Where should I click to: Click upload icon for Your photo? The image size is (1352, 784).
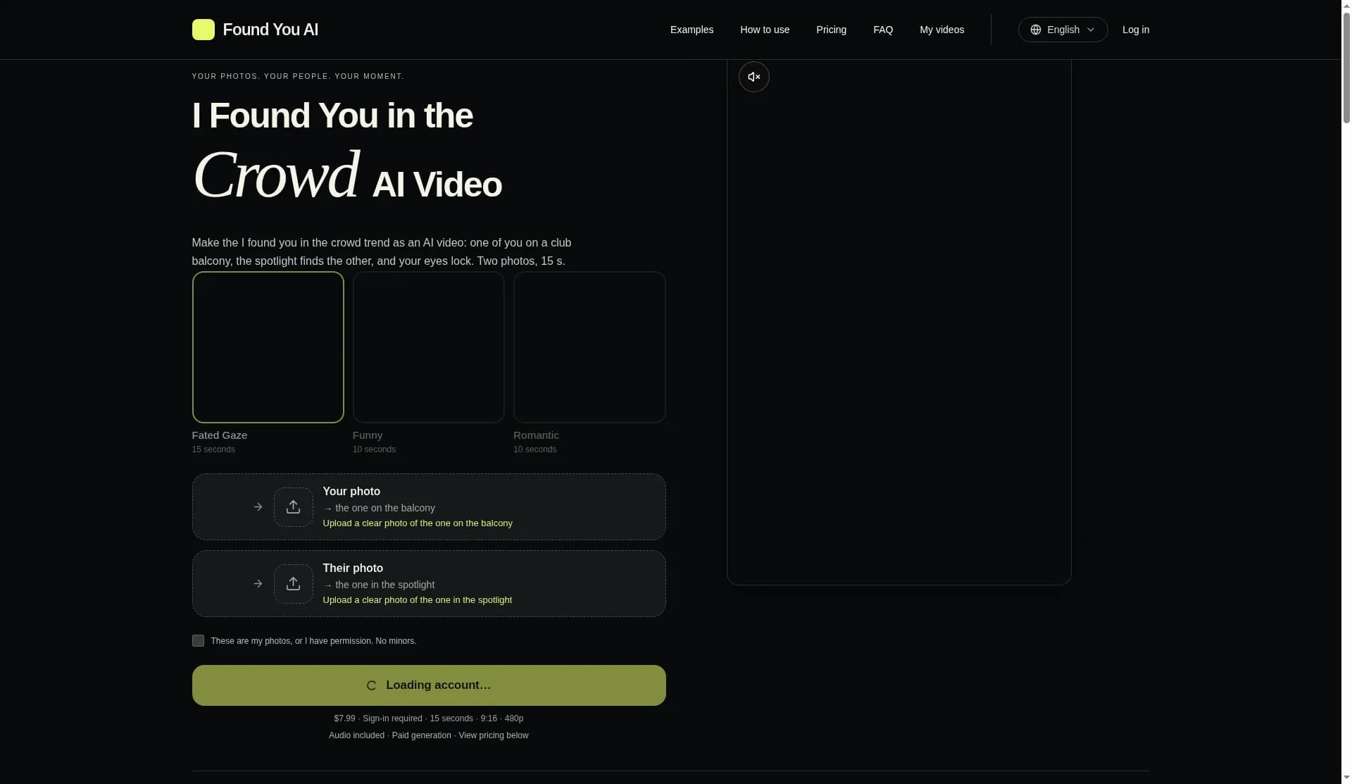pos(293,507)
